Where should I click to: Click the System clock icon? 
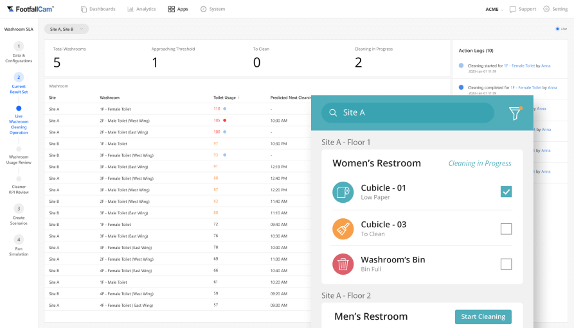point(203,9)
